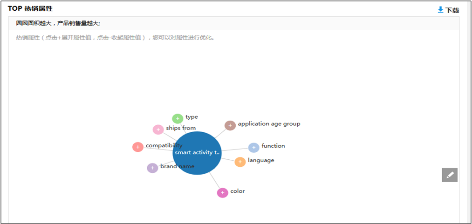Image resolution: width=472 pixels, height=224 pixels.
Task: Expand the purple 'brand name' plus node
Action: (x=152, y=168)
